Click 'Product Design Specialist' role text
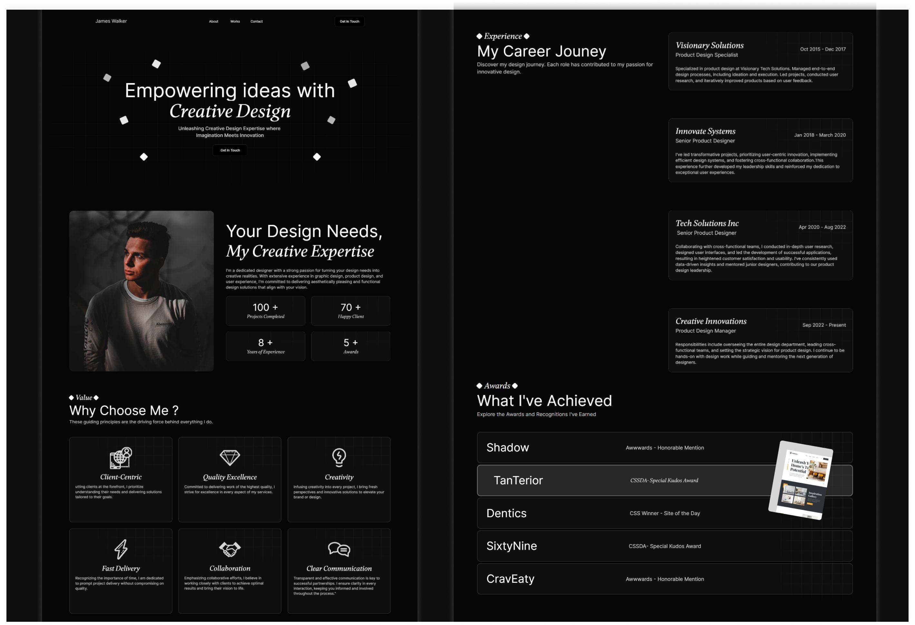 [x=706, y=55]
